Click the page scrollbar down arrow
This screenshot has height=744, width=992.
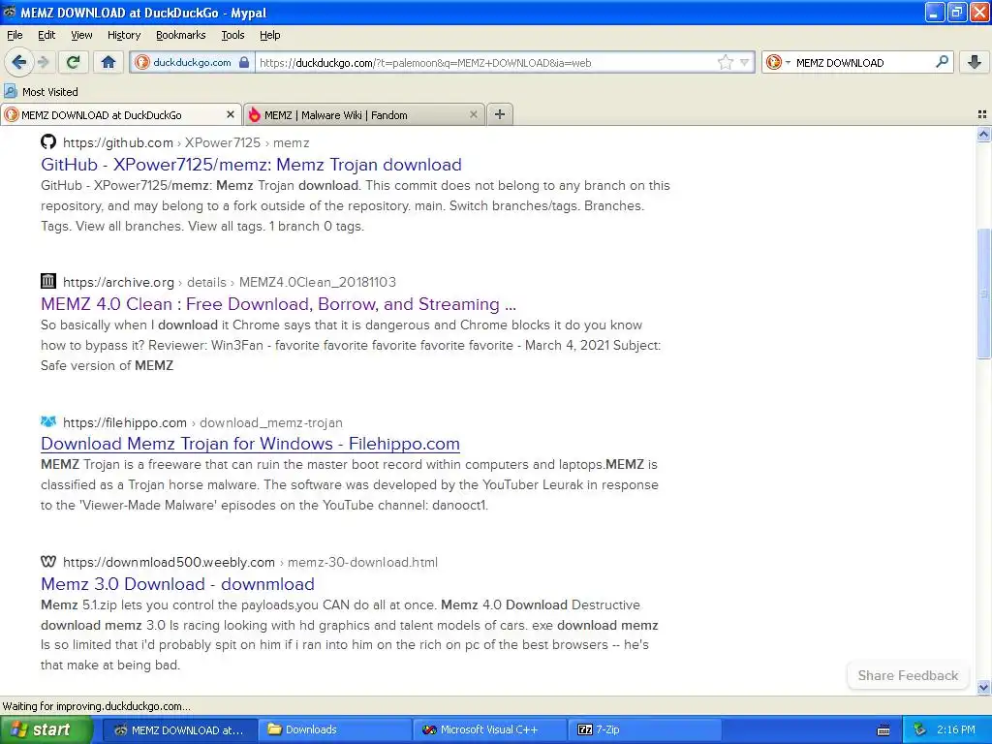click(x=984, y=687)
